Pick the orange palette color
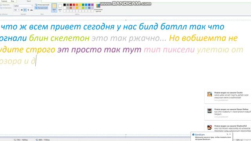Screen dimensions: 251x141 pyautogui.click(x=77, y=5)
